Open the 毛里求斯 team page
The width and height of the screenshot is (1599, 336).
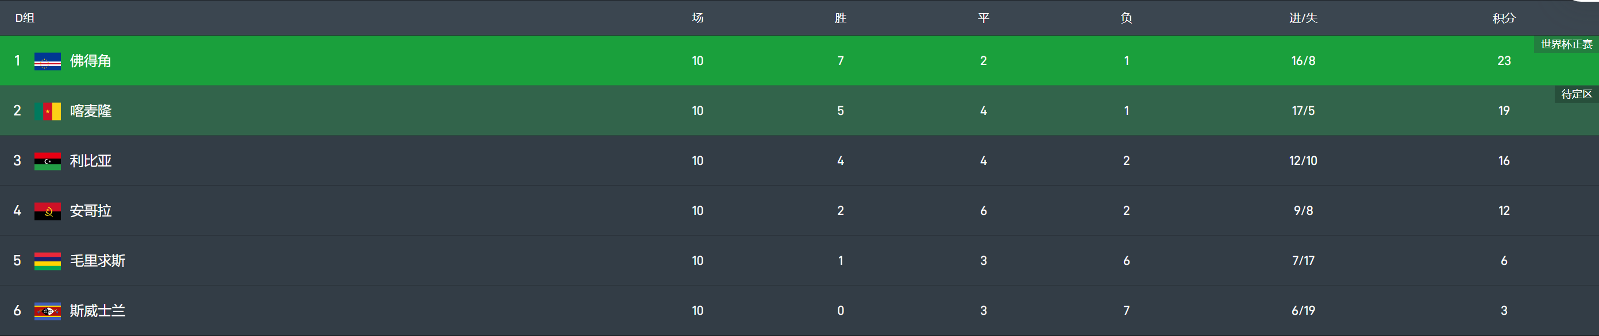click(98, 261)
